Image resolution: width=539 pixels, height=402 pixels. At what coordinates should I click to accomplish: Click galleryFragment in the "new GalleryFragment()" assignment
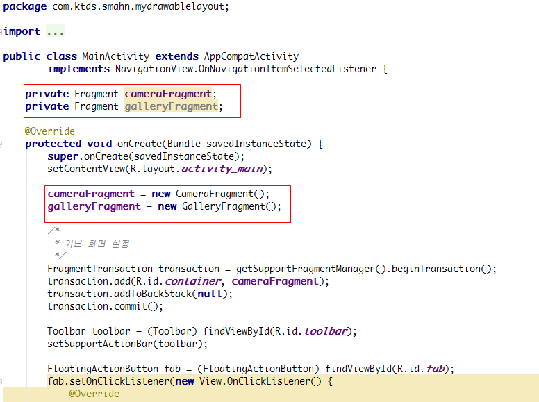click(94, 206)
